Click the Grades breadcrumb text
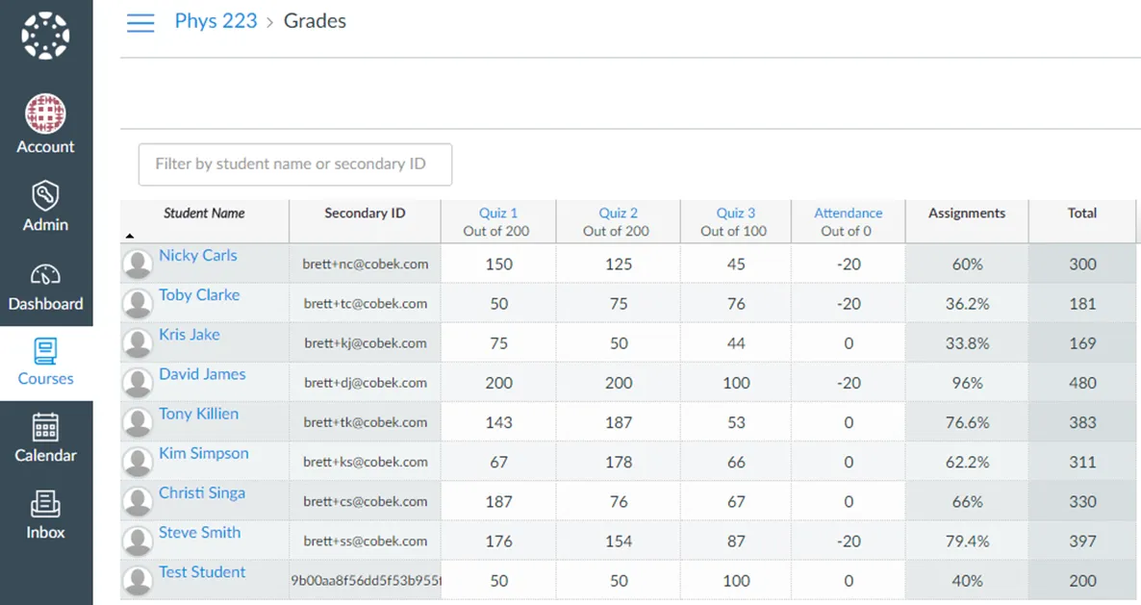This screenshot has width=1141, height=605. point(315,21)
